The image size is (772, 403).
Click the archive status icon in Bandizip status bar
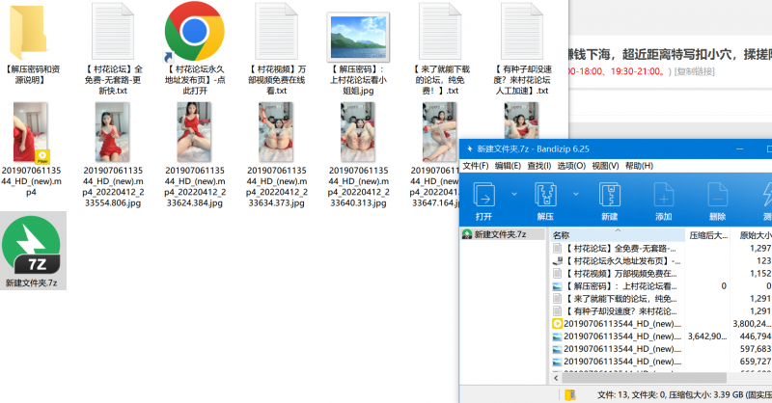click(x=570, y=394)
